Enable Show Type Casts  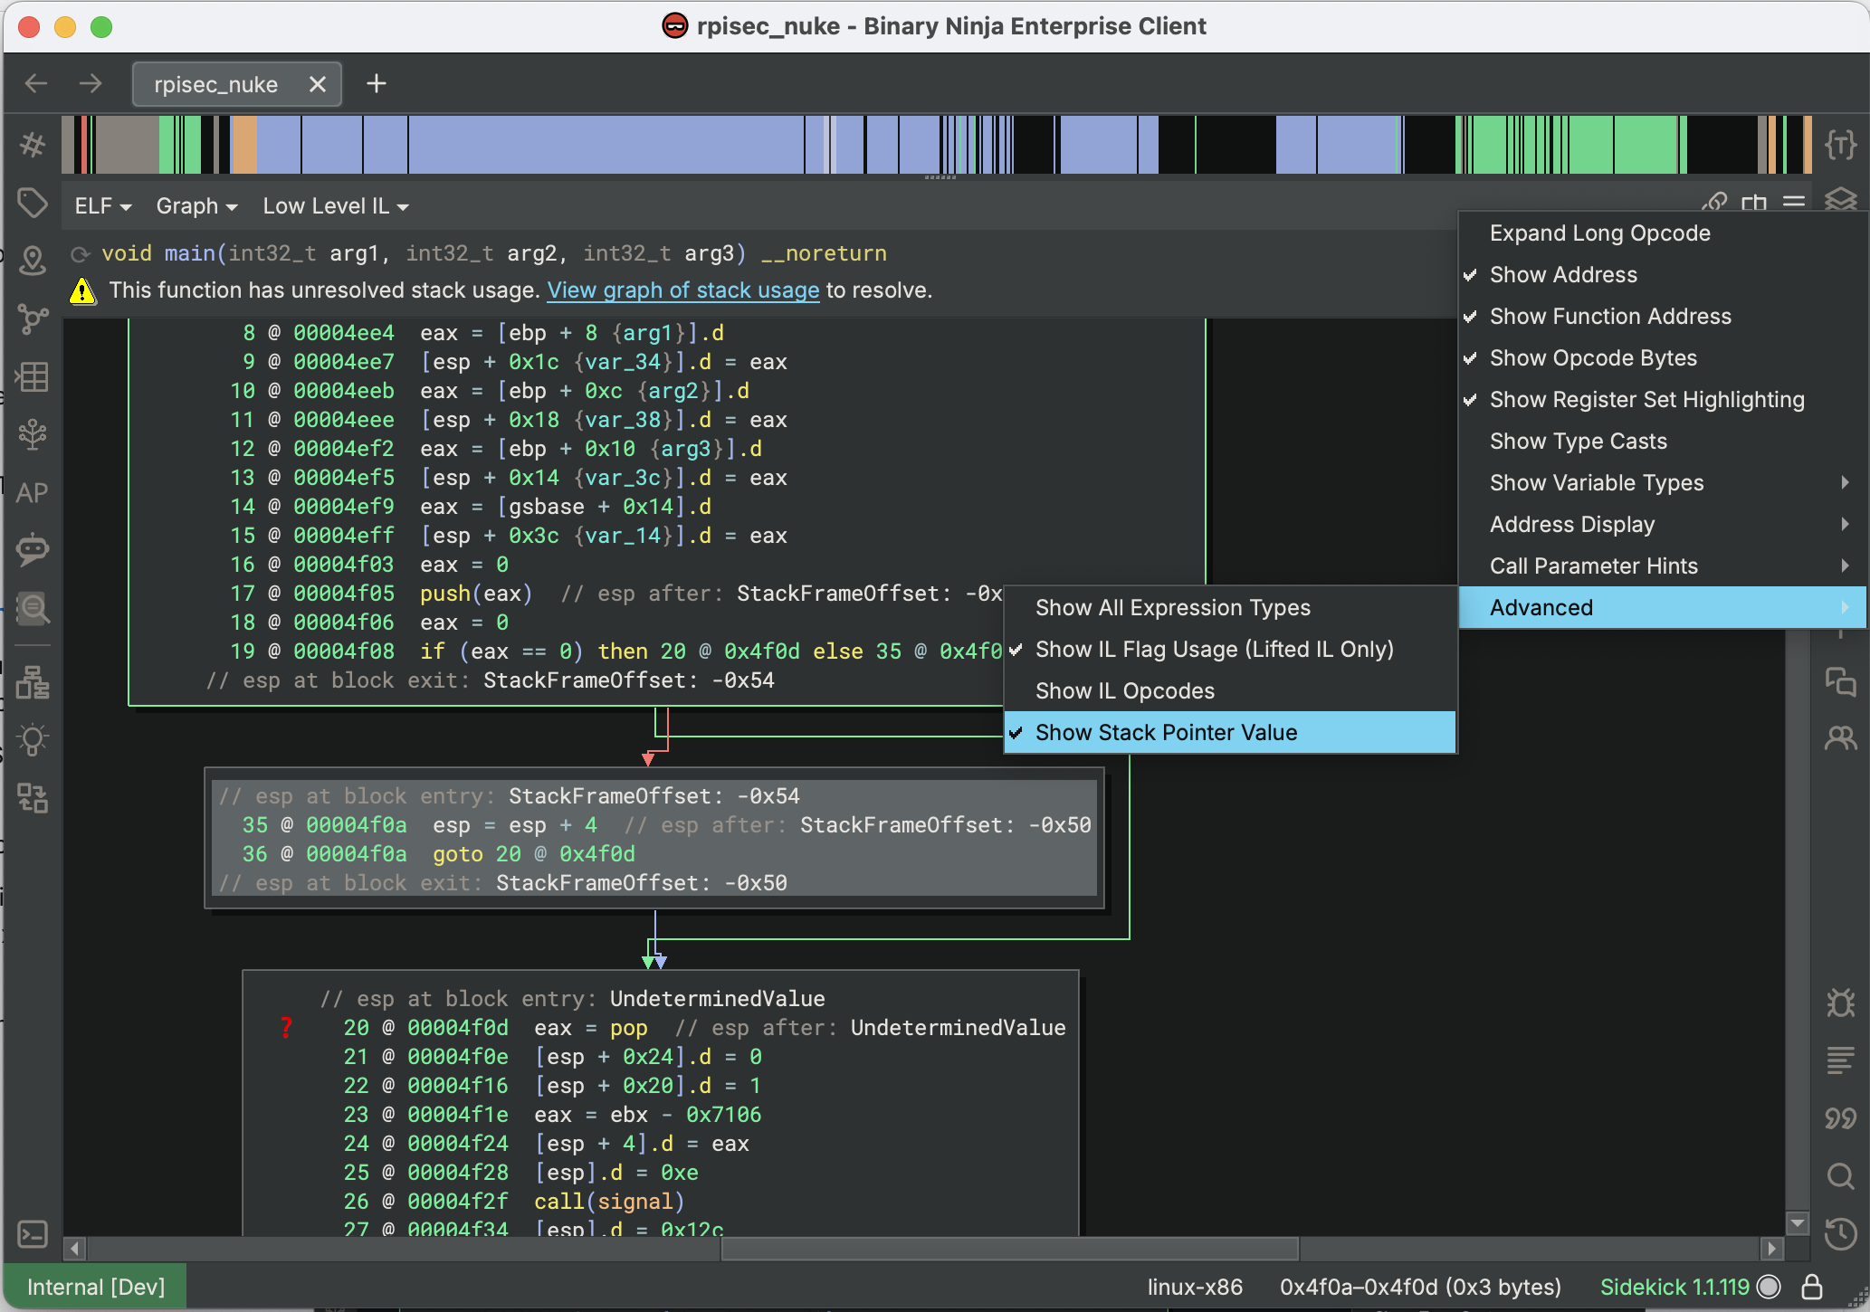[1662, 442]
